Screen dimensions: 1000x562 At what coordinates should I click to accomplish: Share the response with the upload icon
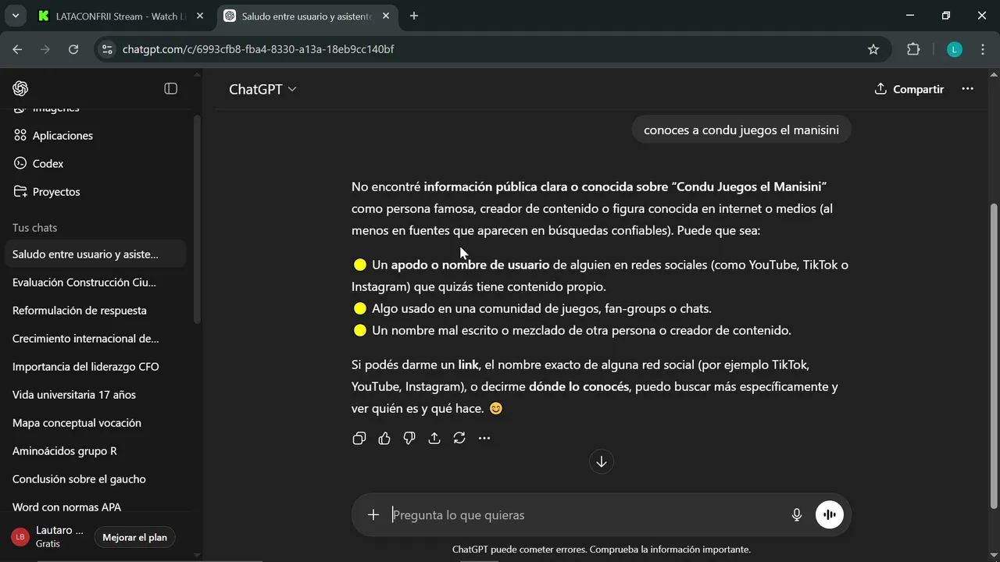coord(434,438)
